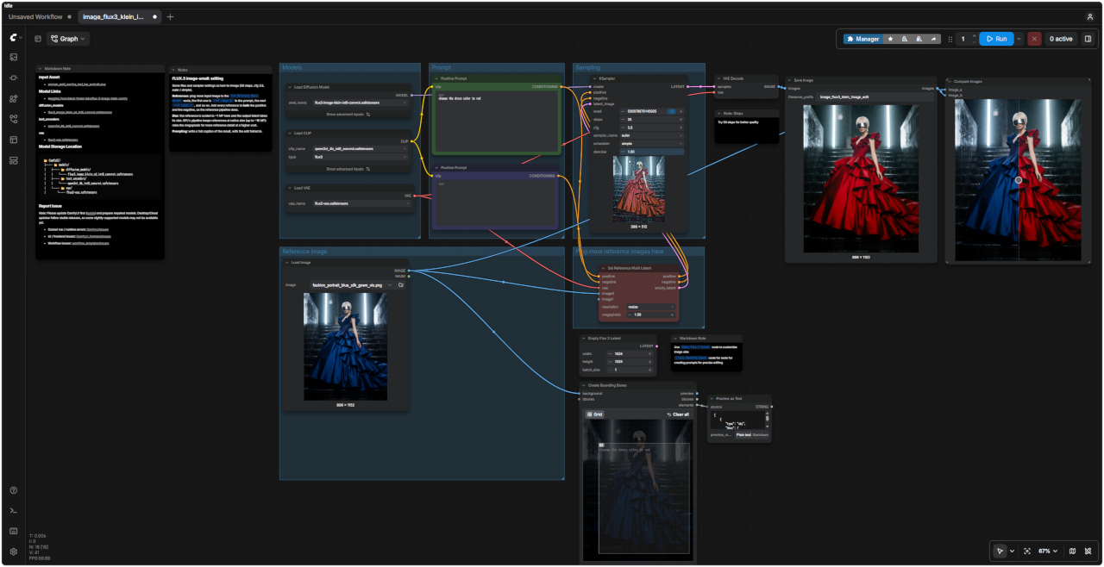
Task: Switch to the image_flux3_klein workflow tab
Action: pos(120,16)
